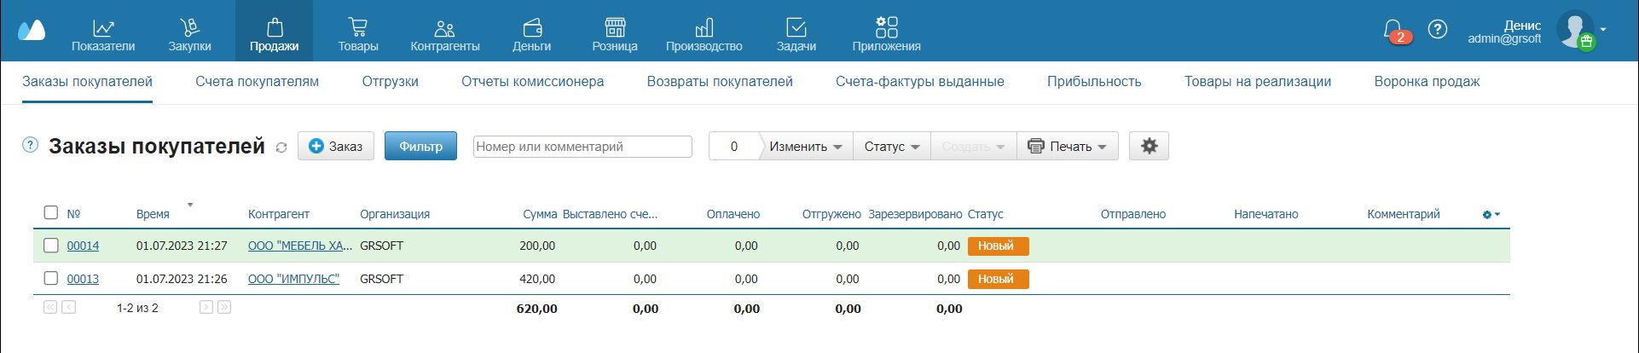Click the help question mark in header
The width and height of the screenshot is (1639, 353).
click(1438, 30)
